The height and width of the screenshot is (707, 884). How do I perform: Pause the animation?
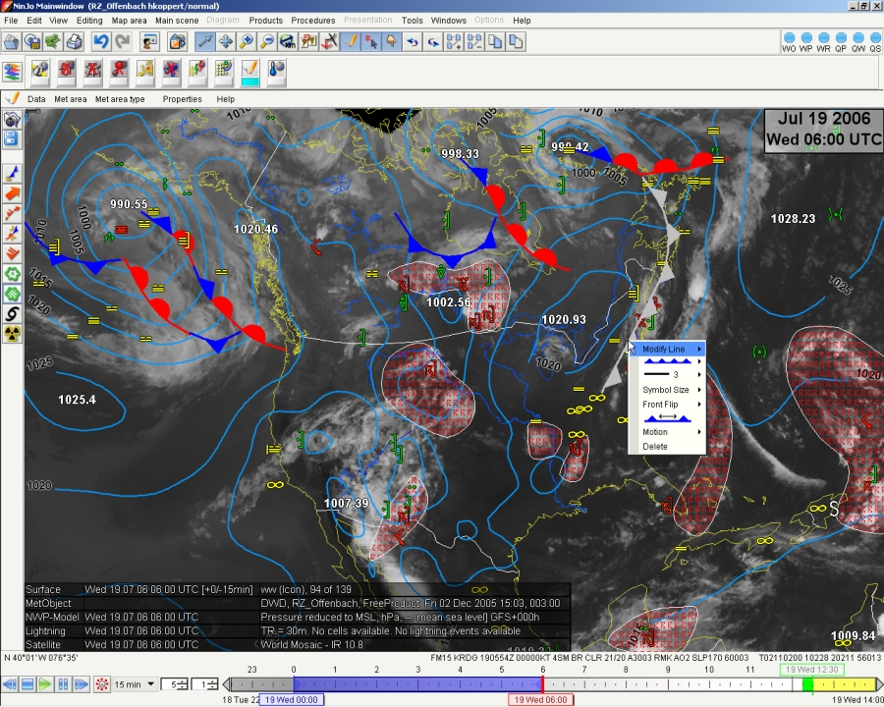tap(63, 684)
